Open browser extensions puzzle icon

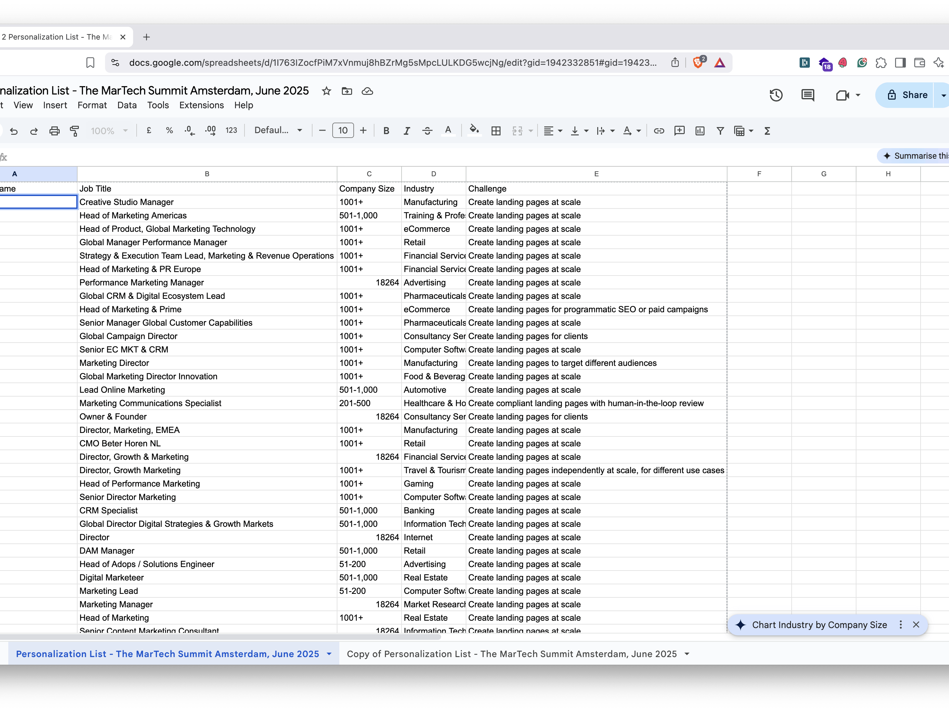[881, 63]
